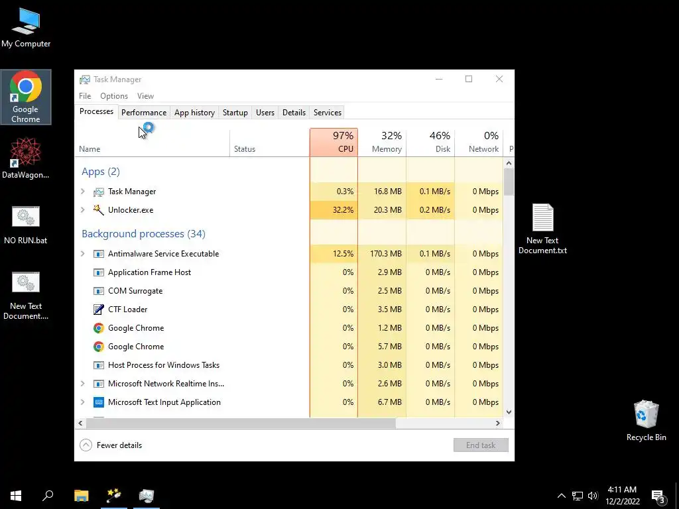Click the End task button

point(481,445)
